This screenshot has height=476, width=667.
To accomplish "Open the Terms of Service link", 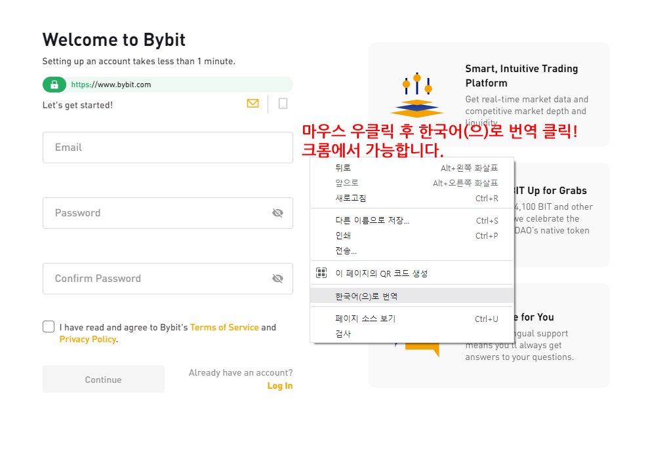I will [x=224, y=327].
